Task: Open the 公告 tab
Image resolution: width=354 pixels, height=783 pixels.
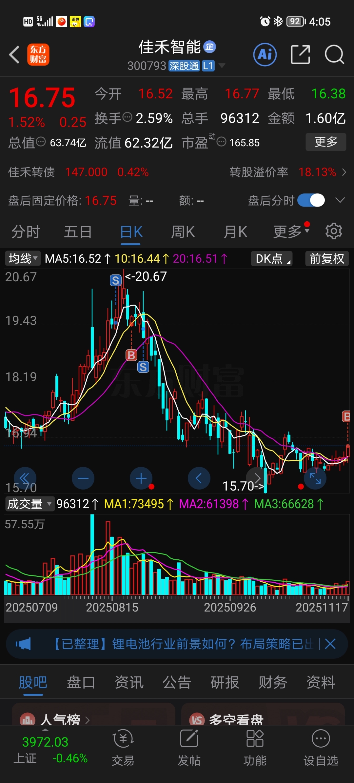Action: 177,682
